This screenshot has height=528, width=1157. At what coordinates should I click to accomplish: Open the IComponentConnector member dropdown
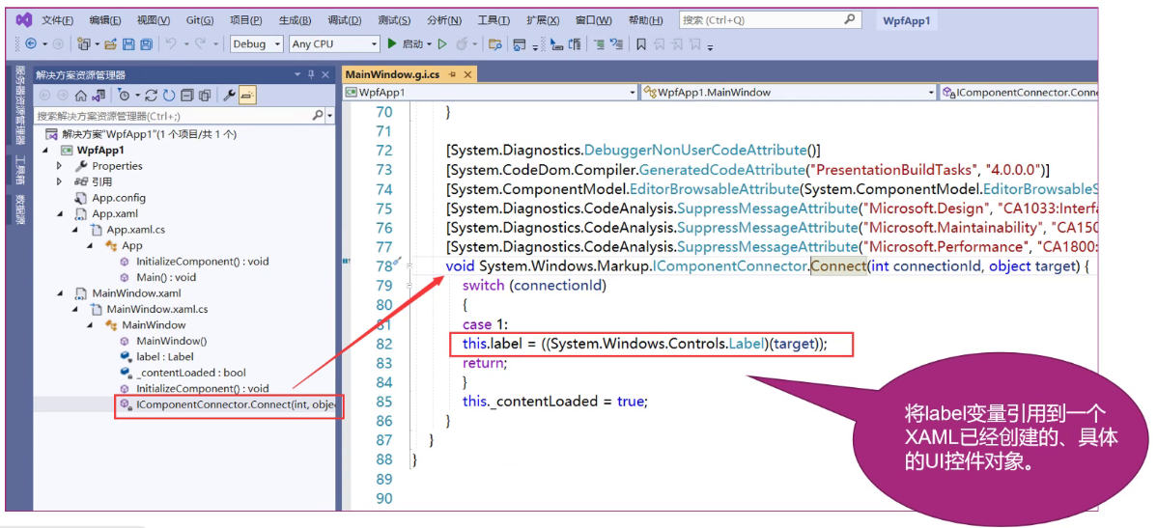pyautogui.click(x=1019, y=93)
